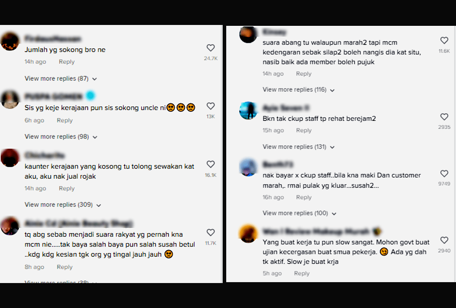Expand View more replies (100)
Viewport: 456px width, 308px height.
300,213
